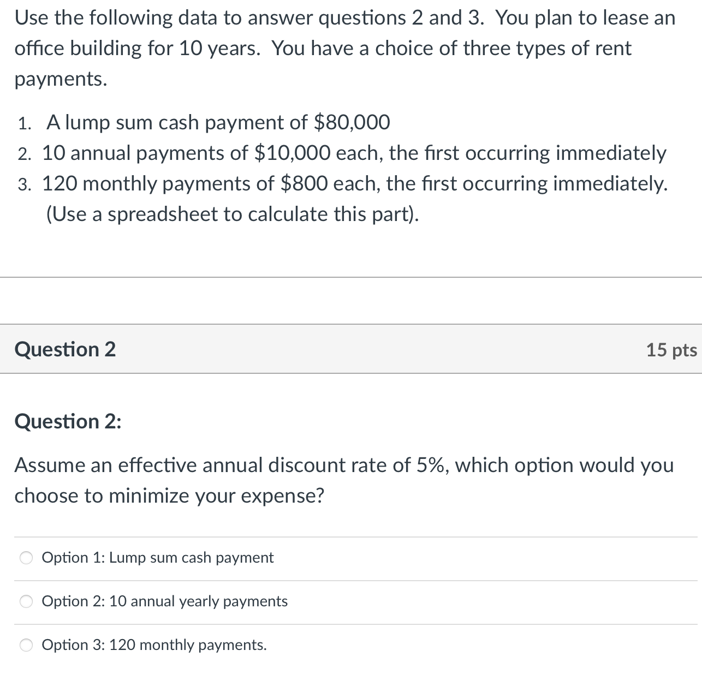This screenshot has width=702, height=680.
Task: Click the spreadsheet instruction note text
Action: pyautogui.click(x=233, y=214)
